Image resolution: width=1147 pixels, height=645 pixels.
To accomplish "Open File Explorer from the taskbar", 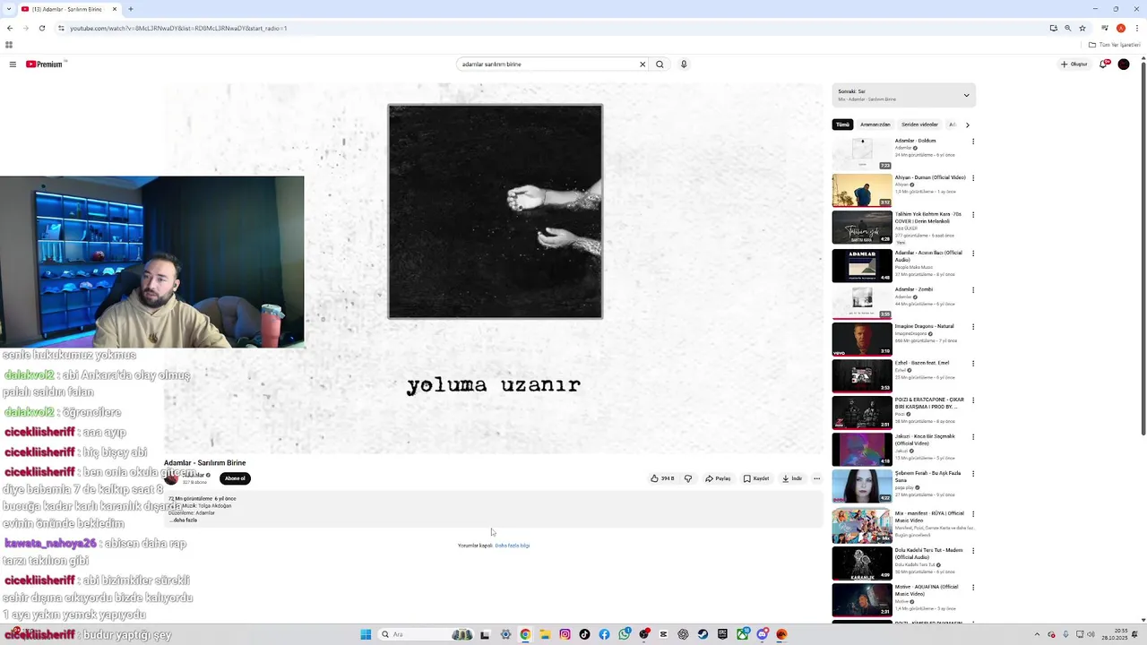I will (545, 634).
